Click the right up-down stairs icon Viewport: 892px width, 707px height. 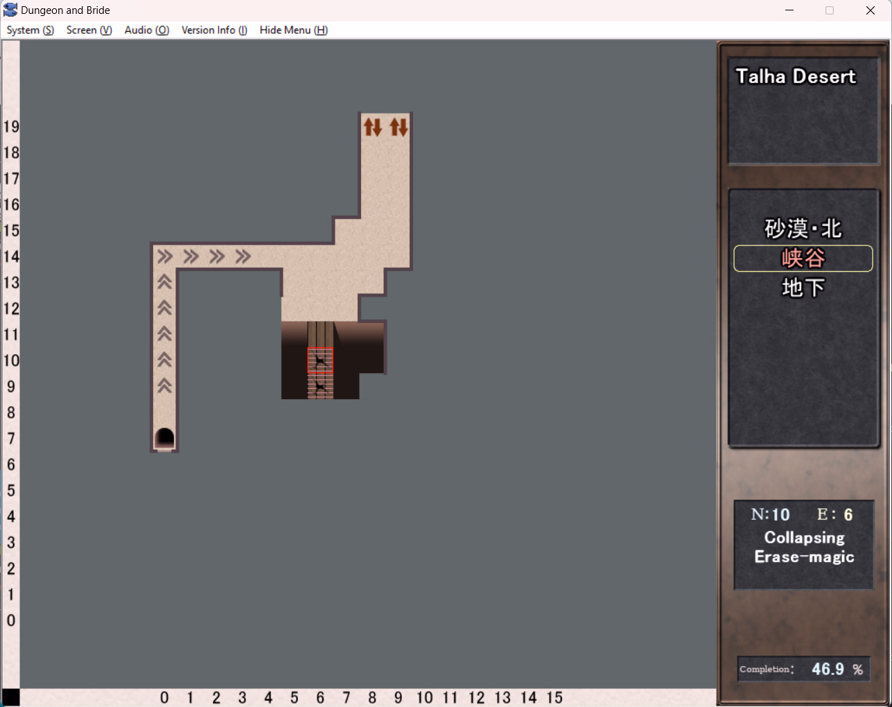coord(399,127)
